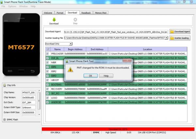Viewport: 196px width, 139px height.
Task: Toggle the select-all checkbox in Name header
Action: [48, 49]
